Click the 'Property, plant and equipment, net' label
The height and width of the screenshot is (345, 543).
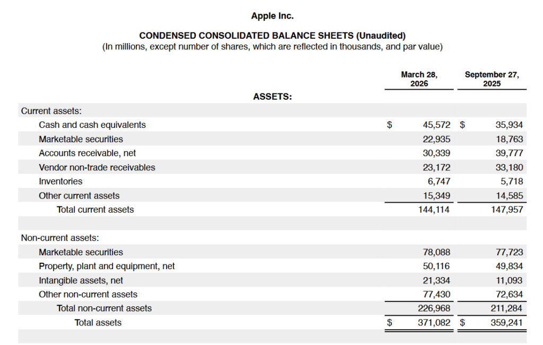[x=107, y=266]
